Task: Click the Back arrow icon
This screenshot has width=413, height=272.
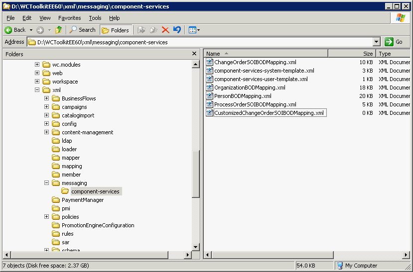Action: (8, 30)
